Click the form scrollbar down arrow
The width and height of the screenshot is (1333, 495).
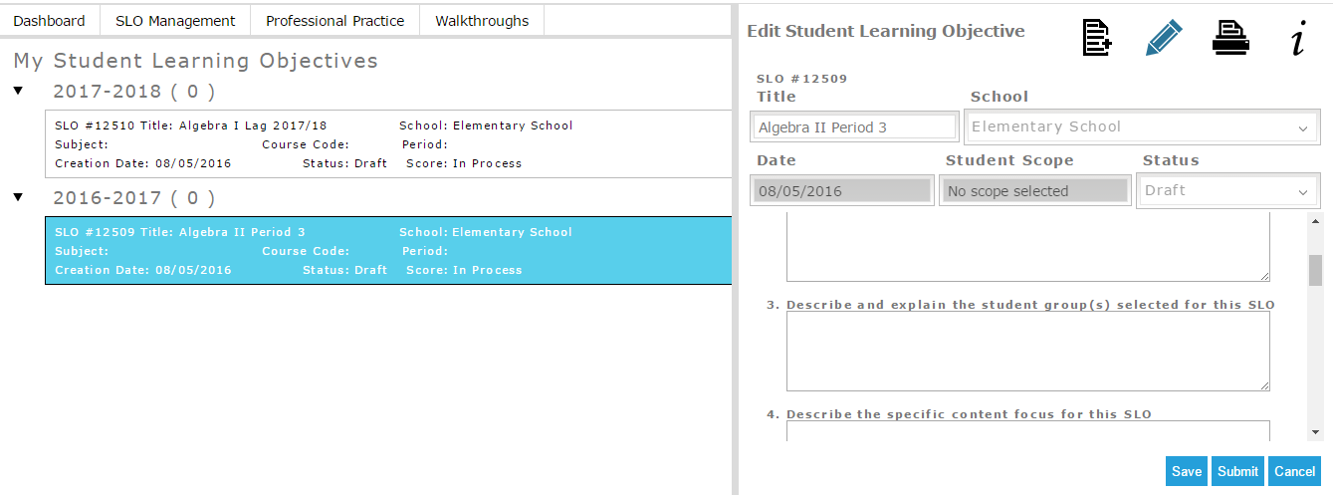pyautogui.click(x=1315, y=431)
